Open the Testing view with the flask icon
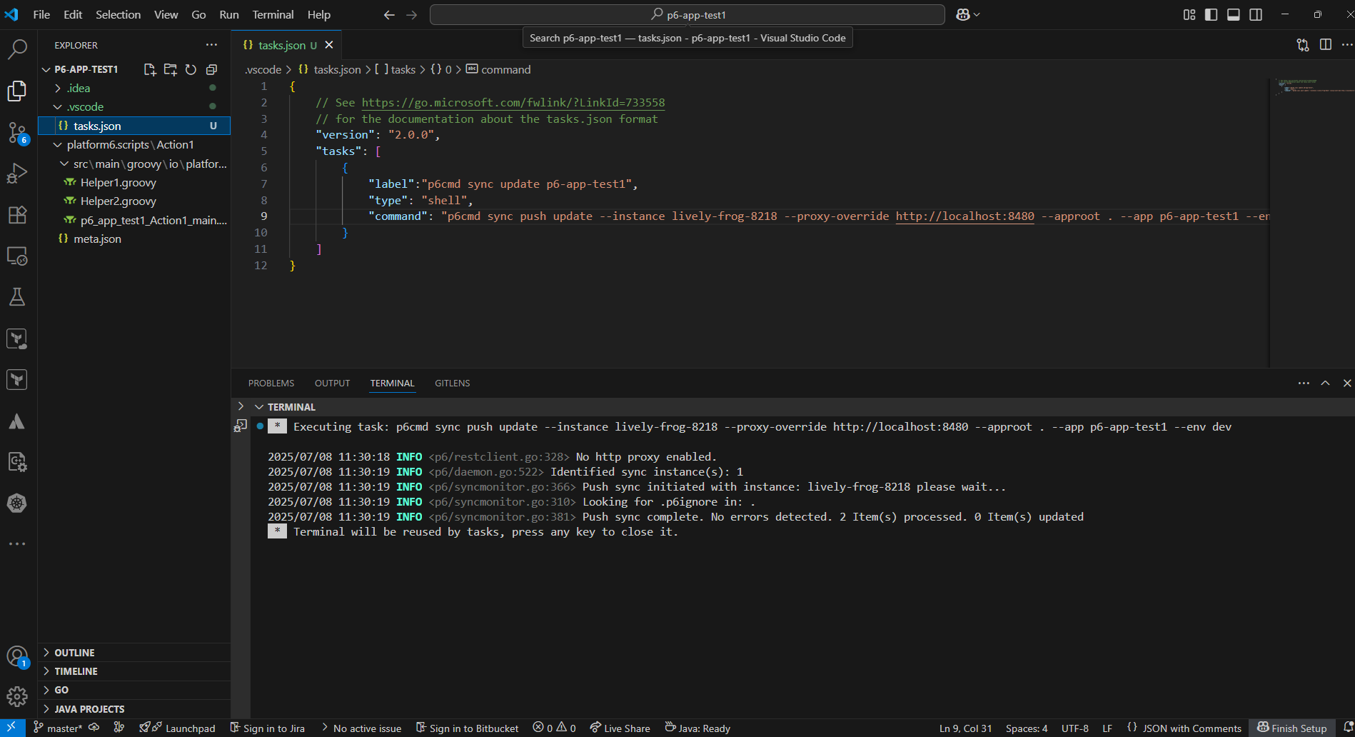 17,296
